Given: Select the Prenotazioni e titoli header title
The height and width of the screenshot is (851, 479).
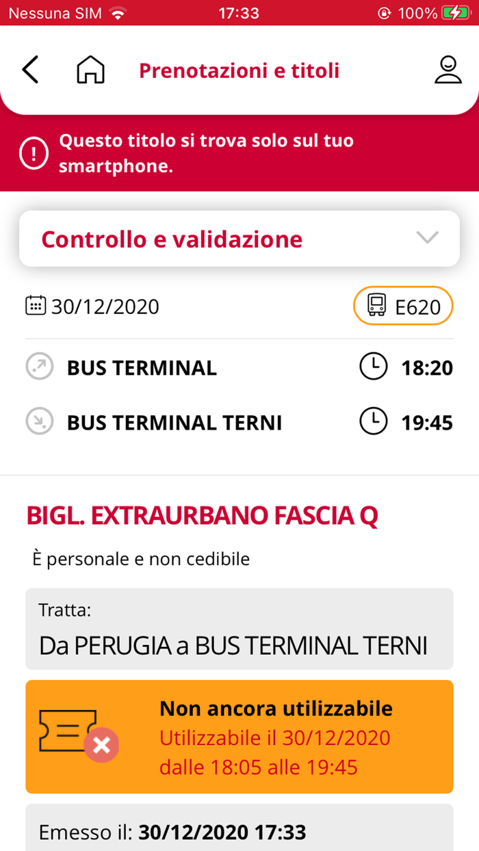Looking at the screenshot, I should click(239, 70).
